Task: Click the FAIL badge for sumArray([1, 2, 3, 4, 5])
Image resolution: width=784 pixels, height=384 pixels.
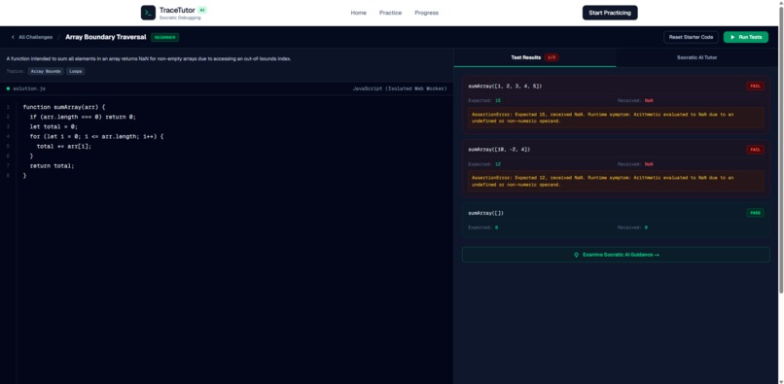Action: [755, 86]
